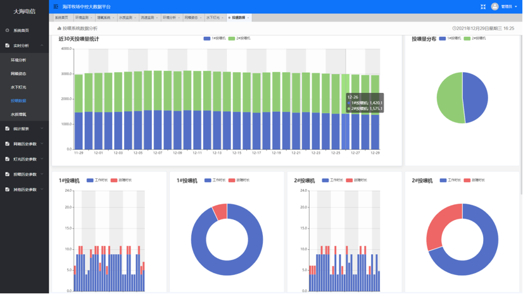Switch to the 水下灯光 tab
This screenshot has width=523, height=294.
[x=213, y=18]
